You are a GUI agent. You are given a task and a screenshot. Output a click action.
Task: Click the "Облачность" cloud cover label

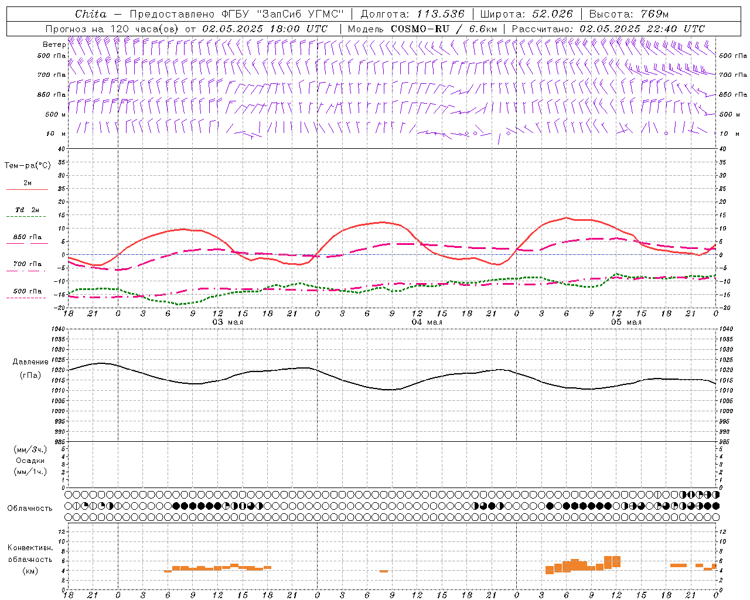pos(30,509)
